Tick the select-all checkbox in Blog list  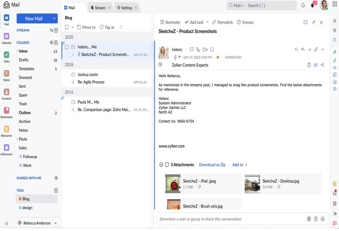[x=67, y=27]
